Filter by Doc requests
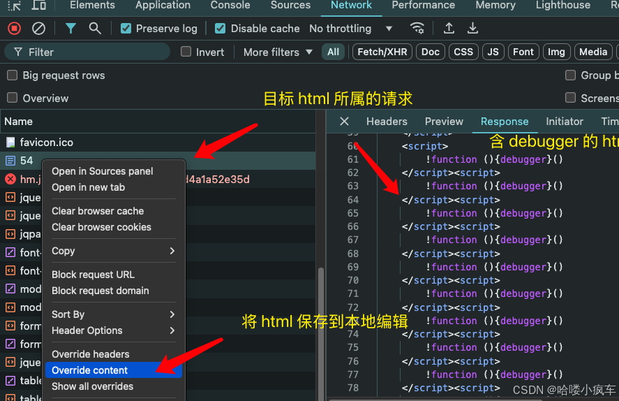This screenshot has width=619, height=401. pos(431,52)
